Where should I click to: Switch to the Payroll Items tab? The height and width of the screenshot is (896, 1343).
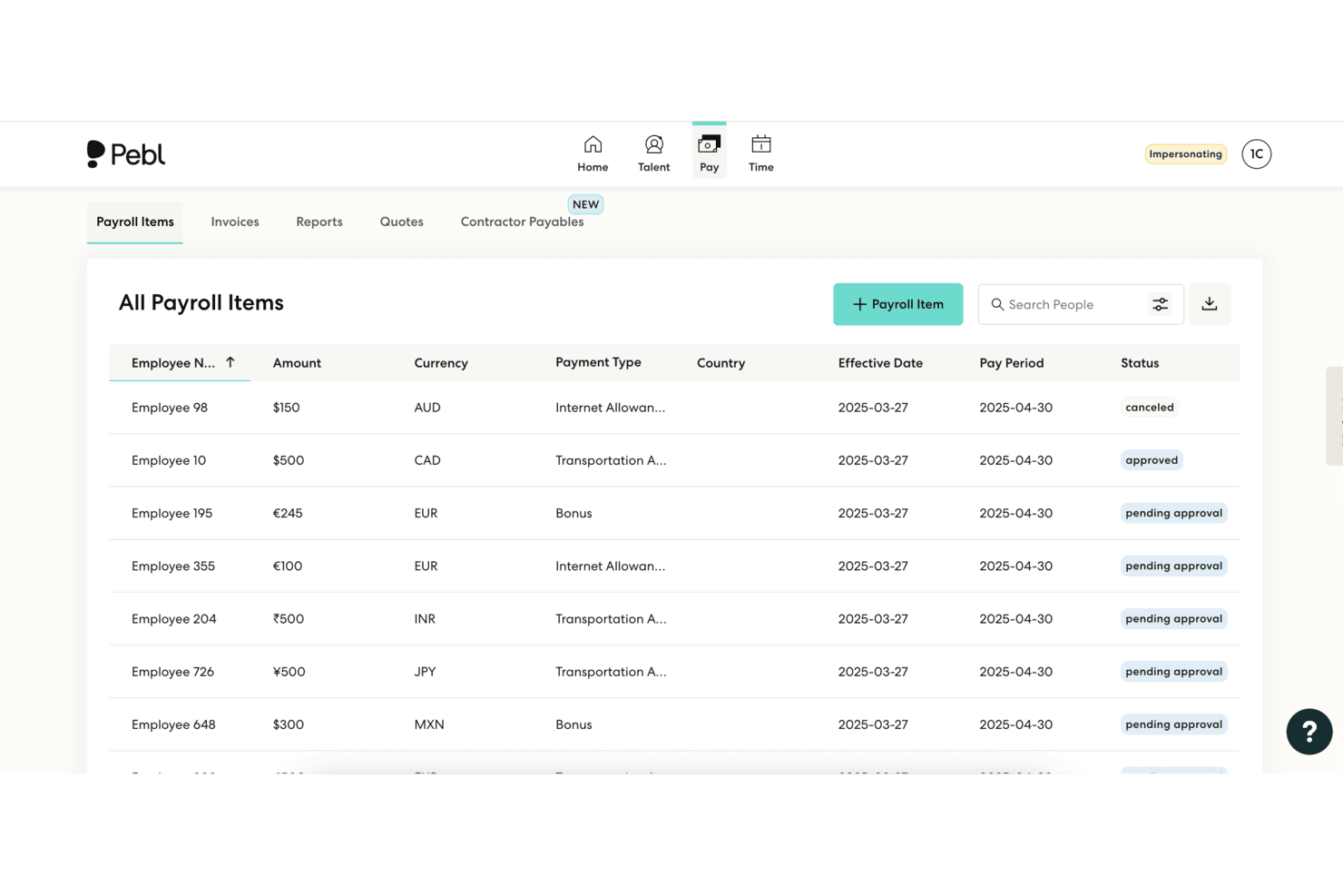135,222
